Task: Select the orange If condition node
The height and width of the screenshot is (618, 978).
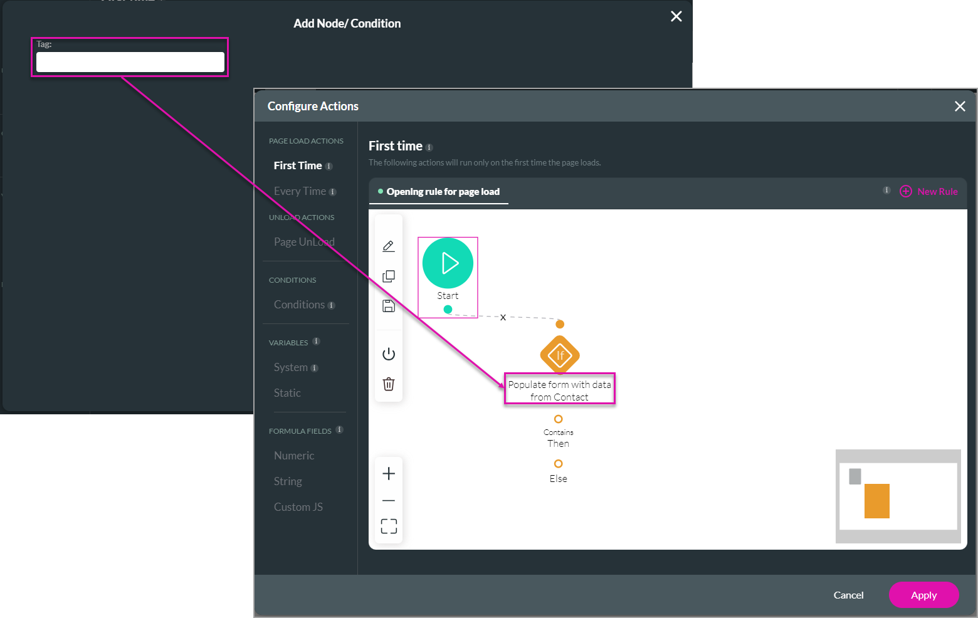Action: (x=560, y=355)
